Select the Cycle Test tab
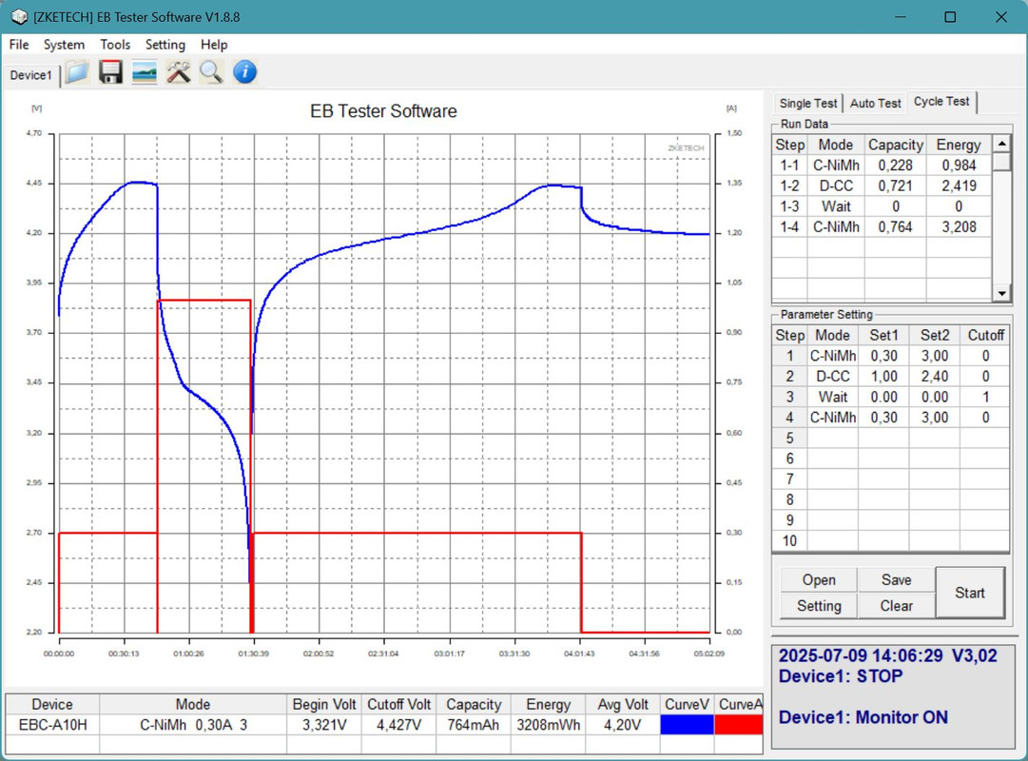Screen dimensions: 1028x761 coord(941,102)
